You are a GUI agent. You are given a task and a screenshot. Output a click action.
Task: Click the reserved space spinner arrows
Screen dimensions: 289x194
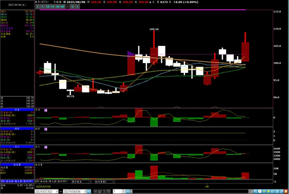[x=123, y=191]
